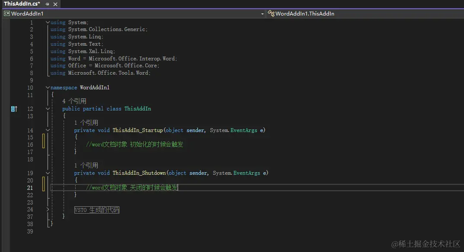
Task: Click the inheritance margin icon on line 12
Action: pos(14,109)
